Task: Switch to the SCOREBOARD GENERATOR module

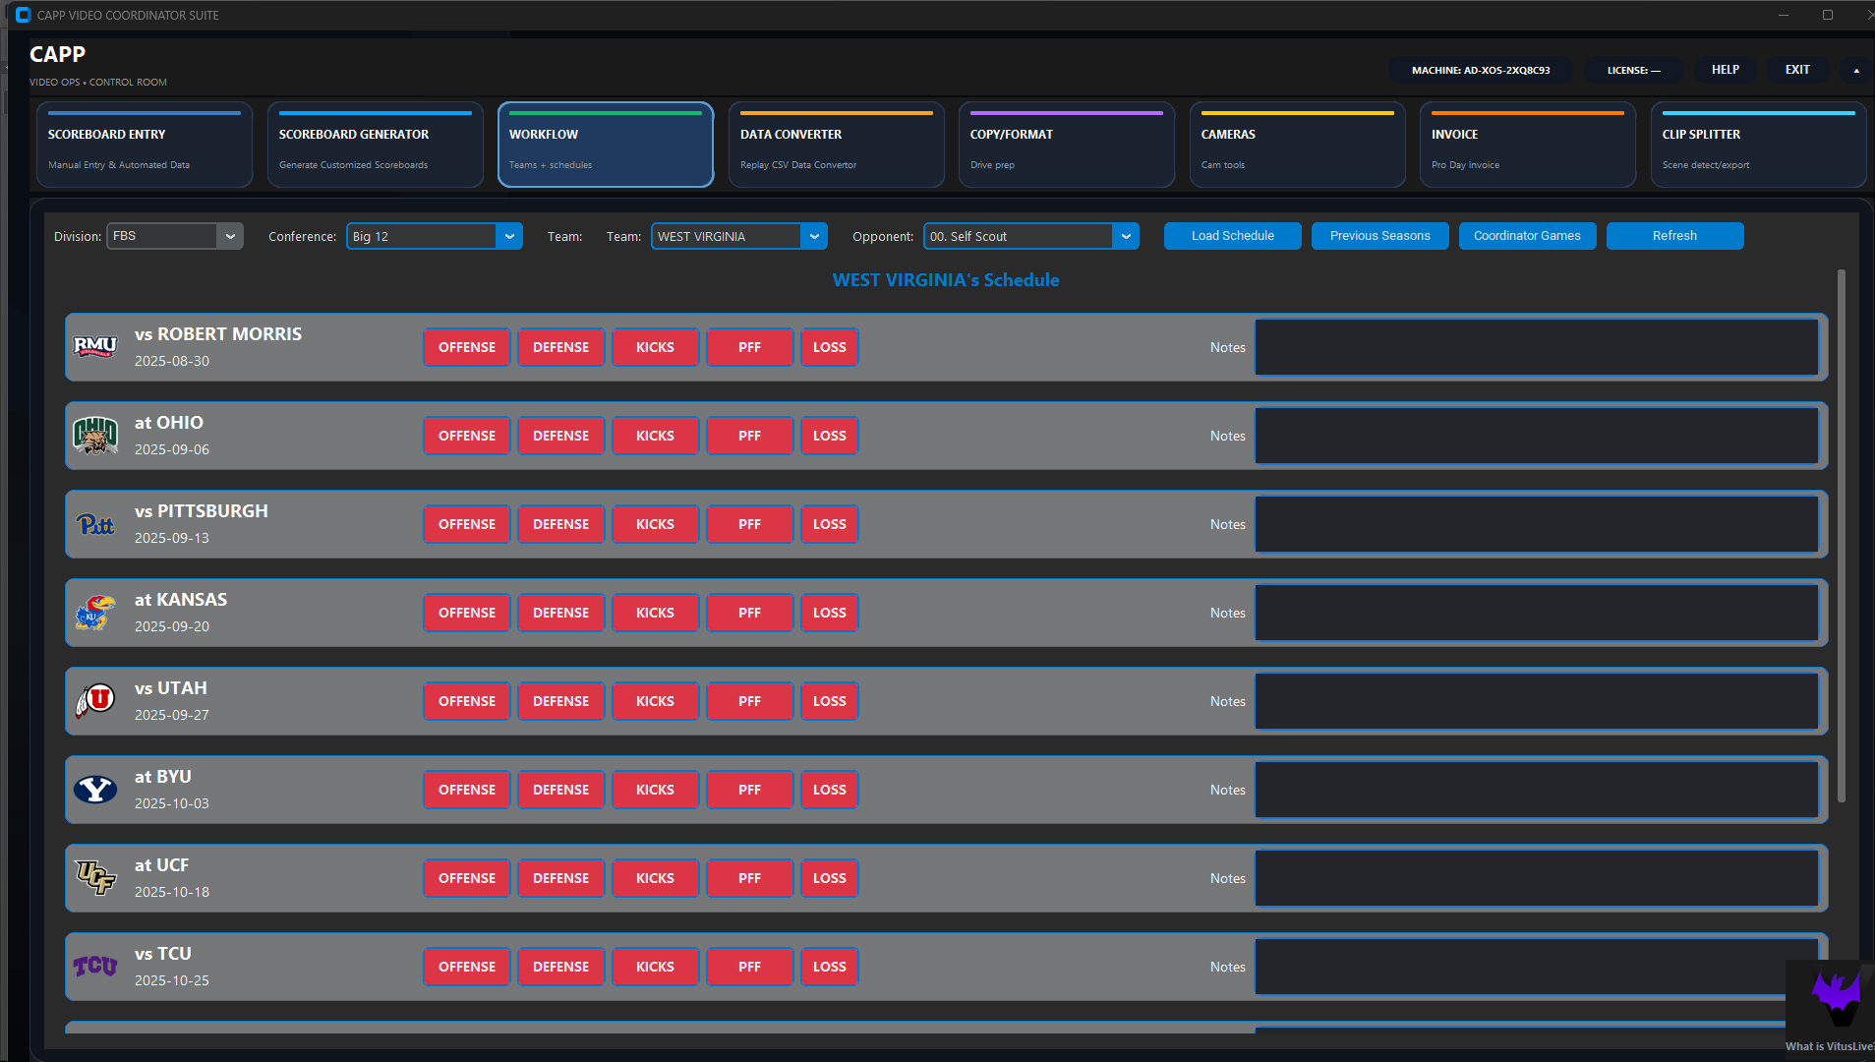Action: click(375, 145)
